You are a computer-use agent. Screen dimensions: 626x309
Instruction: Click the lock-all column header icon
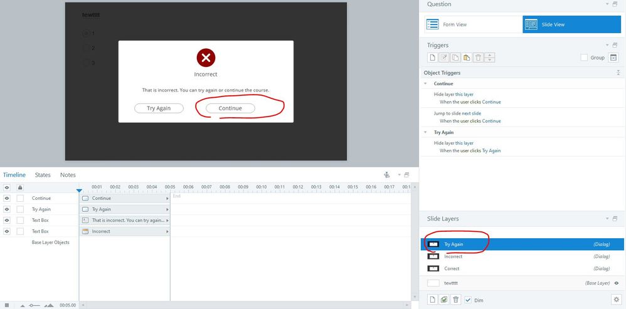20,187
